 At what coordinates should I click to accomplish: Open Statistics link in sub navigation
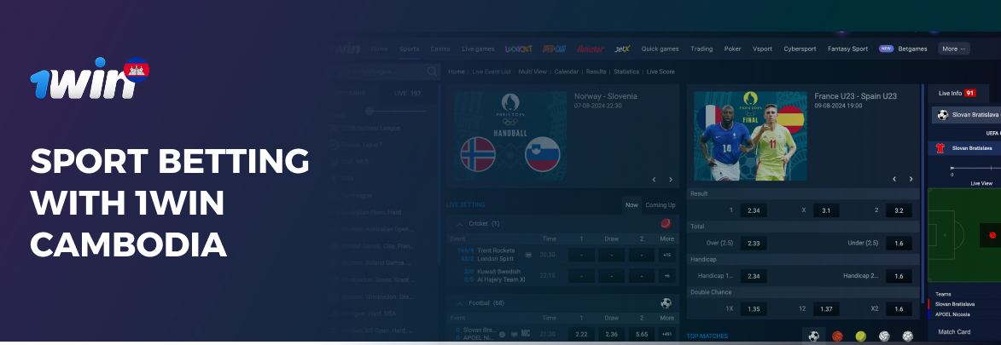pos(626,72)
